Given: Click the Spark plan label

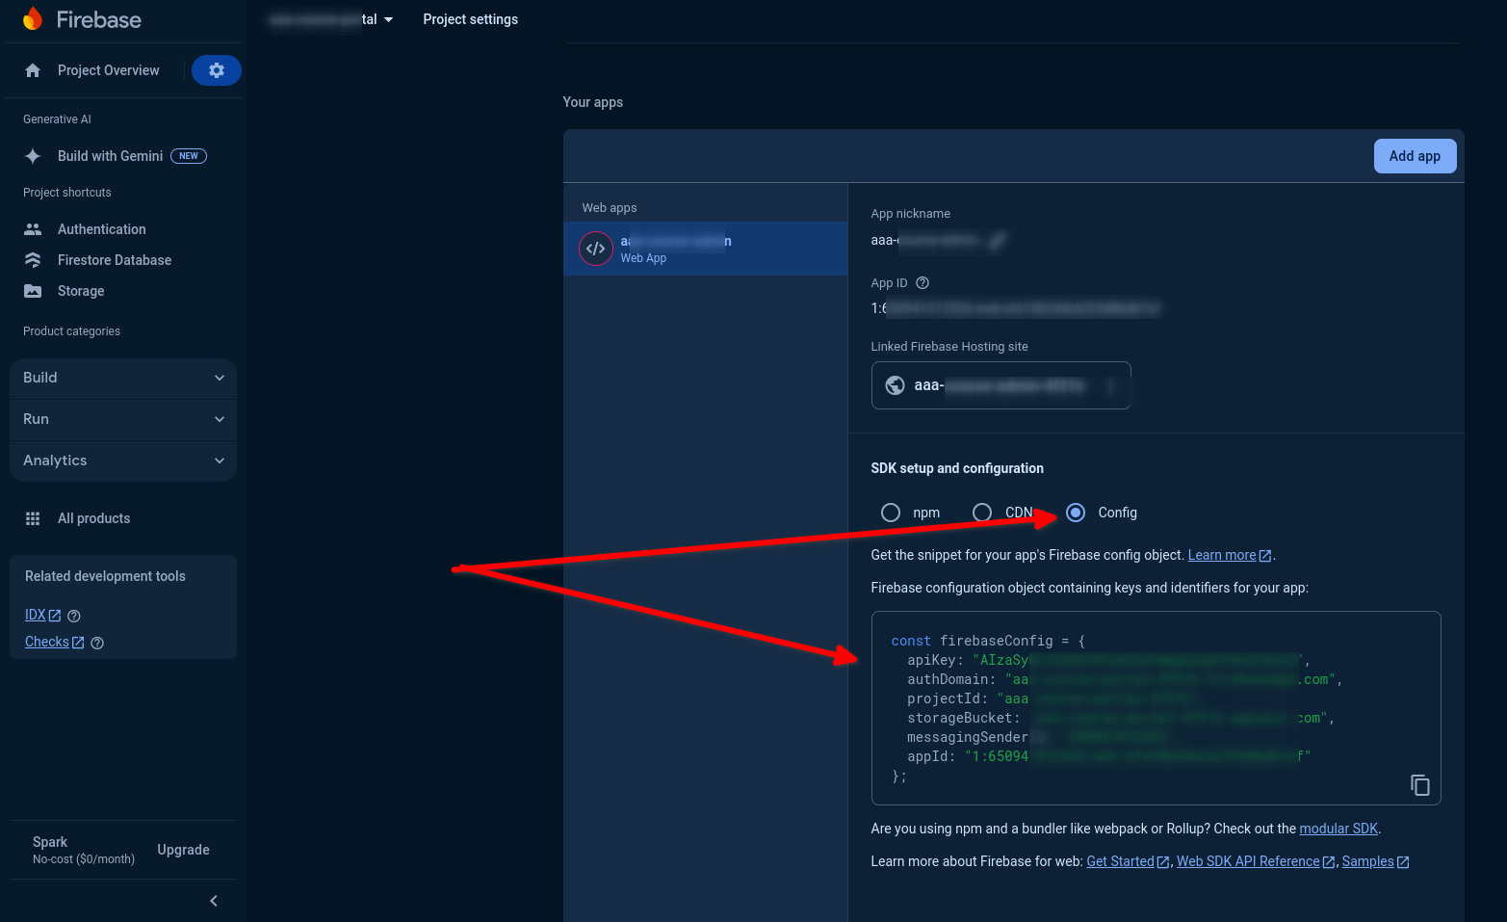Looking at the screenshot, I should point(50,842).
